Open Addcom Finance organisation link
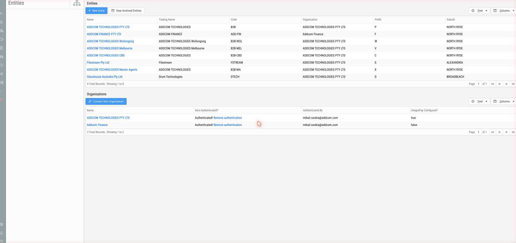516x243 pixels. point(97,125)
